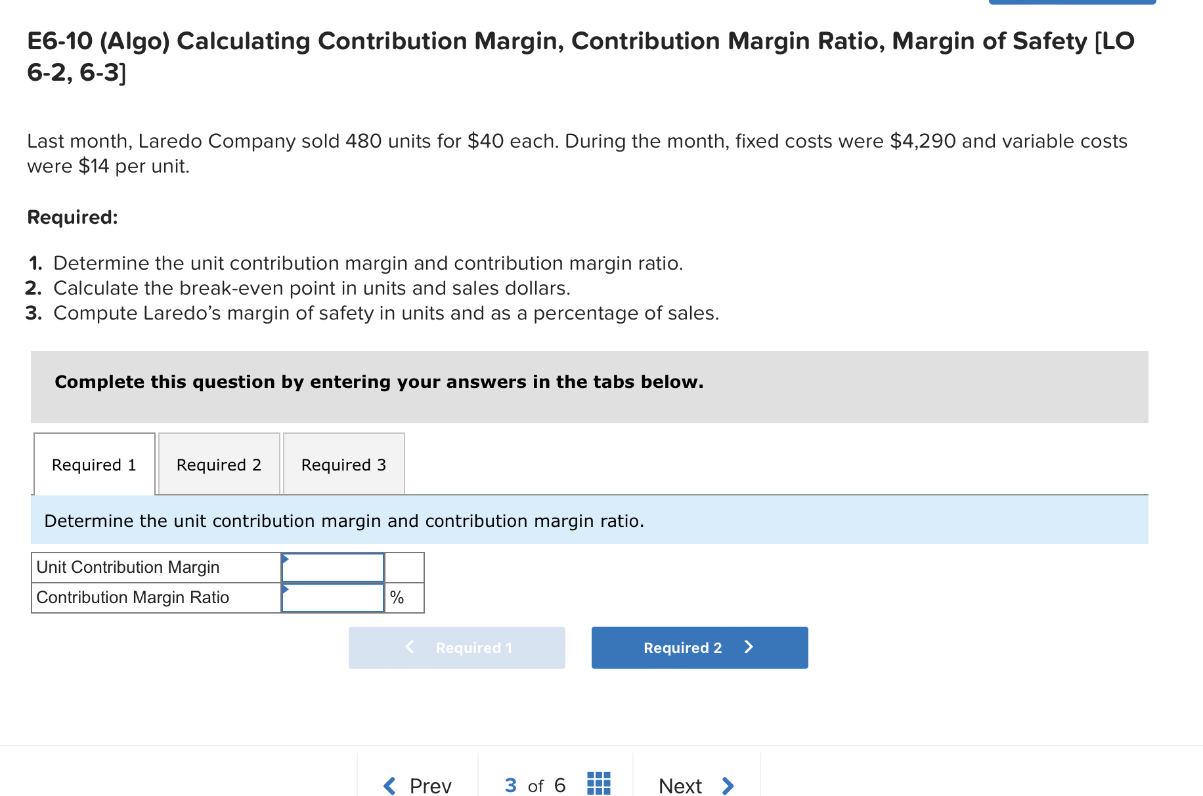Viewport: 1203px width, 796px height.
Task: Click Next to advance to question 4
Action: [680, 785]
